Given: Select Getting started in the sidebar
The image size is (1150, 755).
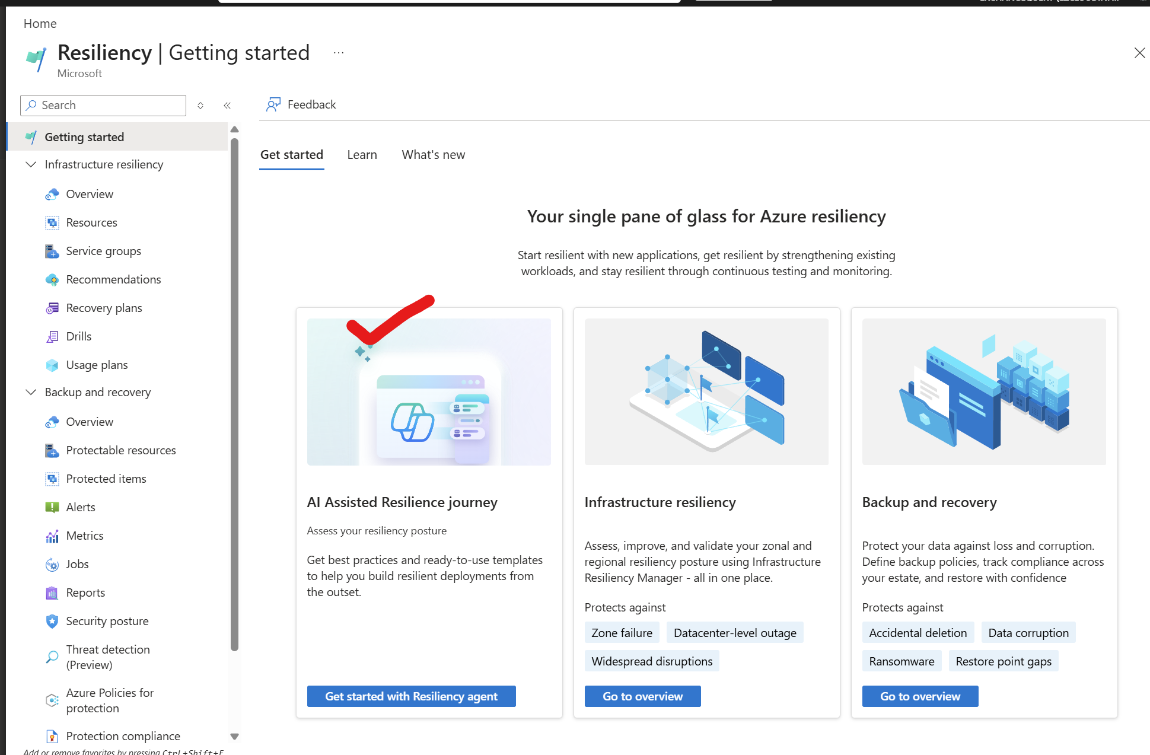Looking at the screenshot, I should coord(117,137).
